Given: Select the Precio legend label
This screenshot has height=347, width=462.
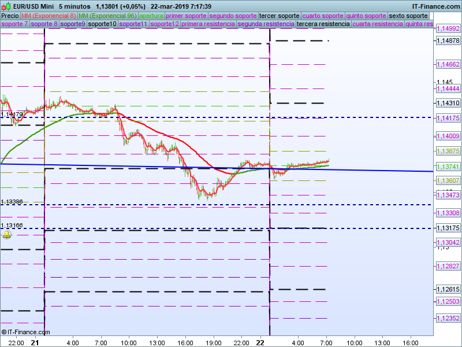Looking at the screenshot, I should tap(10, 16).
